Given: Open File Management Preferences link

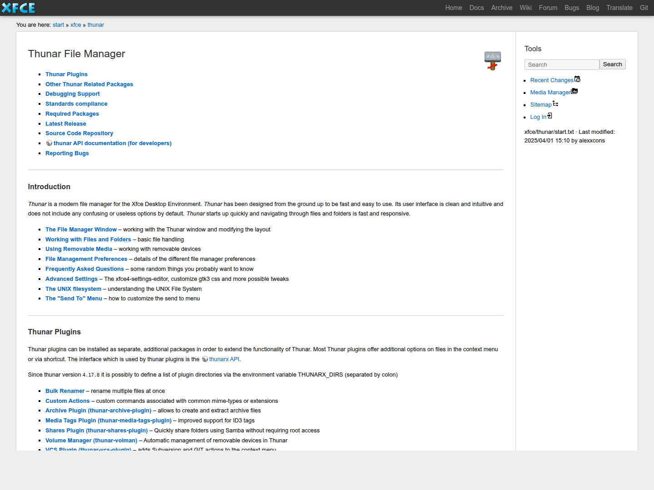Looking at the screenshot, I should point(86,259).
